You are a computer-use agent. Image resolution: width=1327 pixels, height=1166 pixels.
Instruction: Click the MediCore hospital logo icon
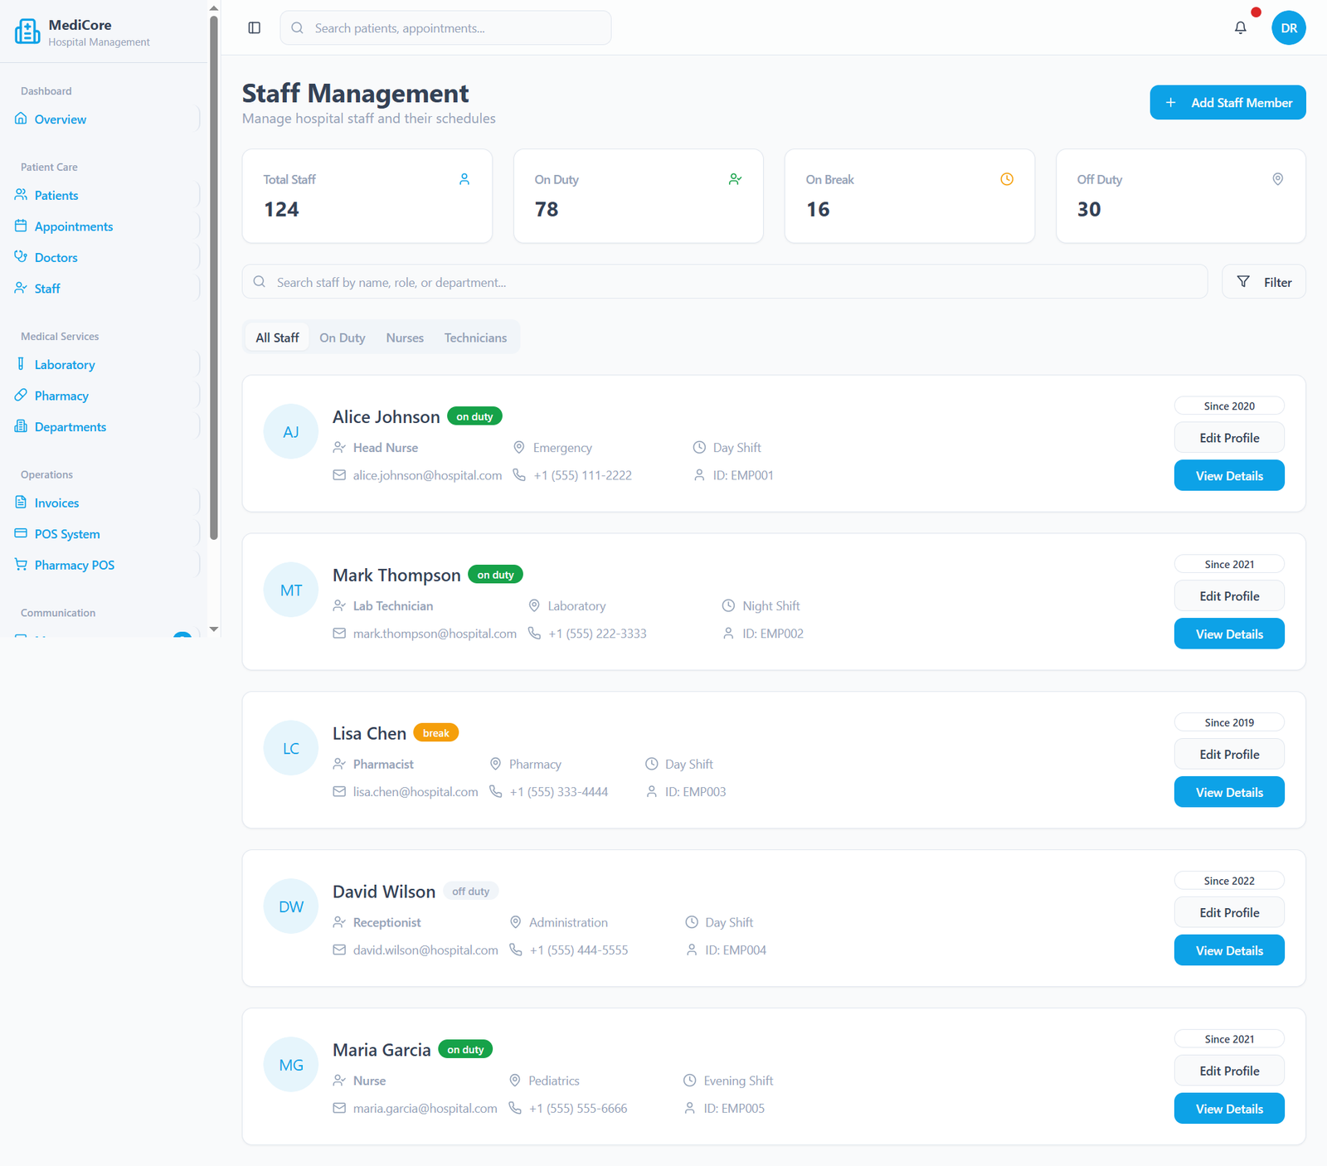pos(27,32)
